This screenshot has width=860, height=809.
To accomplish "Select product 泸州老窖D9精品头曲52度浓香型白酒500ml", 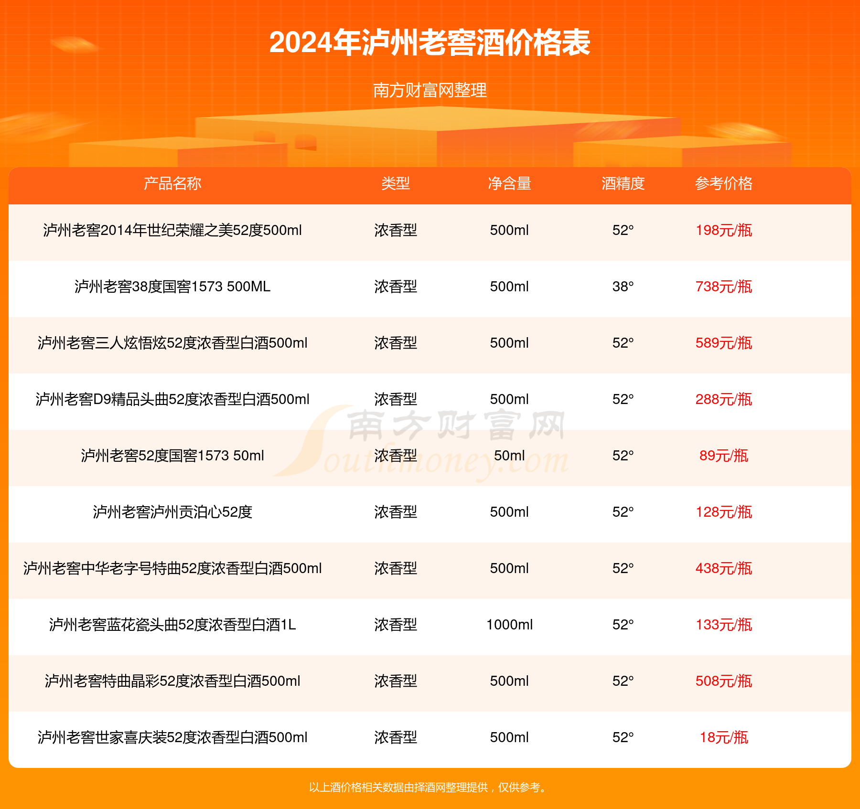I will tap(172, 399).
